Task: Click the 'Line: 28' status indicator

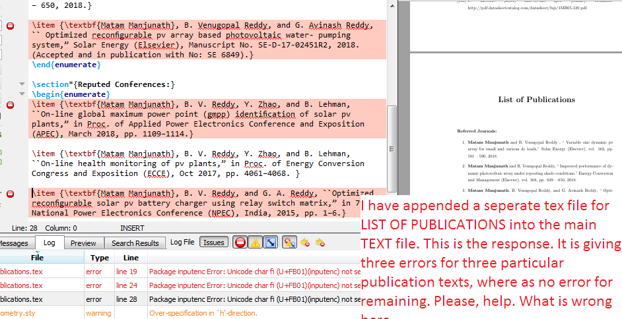Action: coord(24,228)
